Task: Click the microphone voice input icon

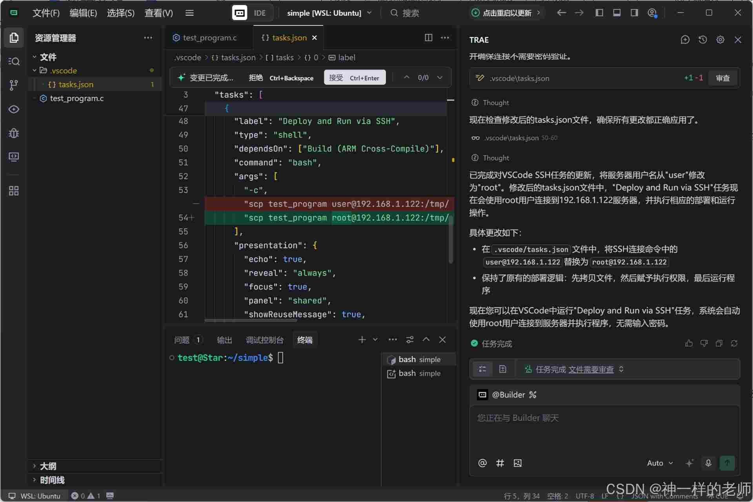Action: (x=708, y=463)
